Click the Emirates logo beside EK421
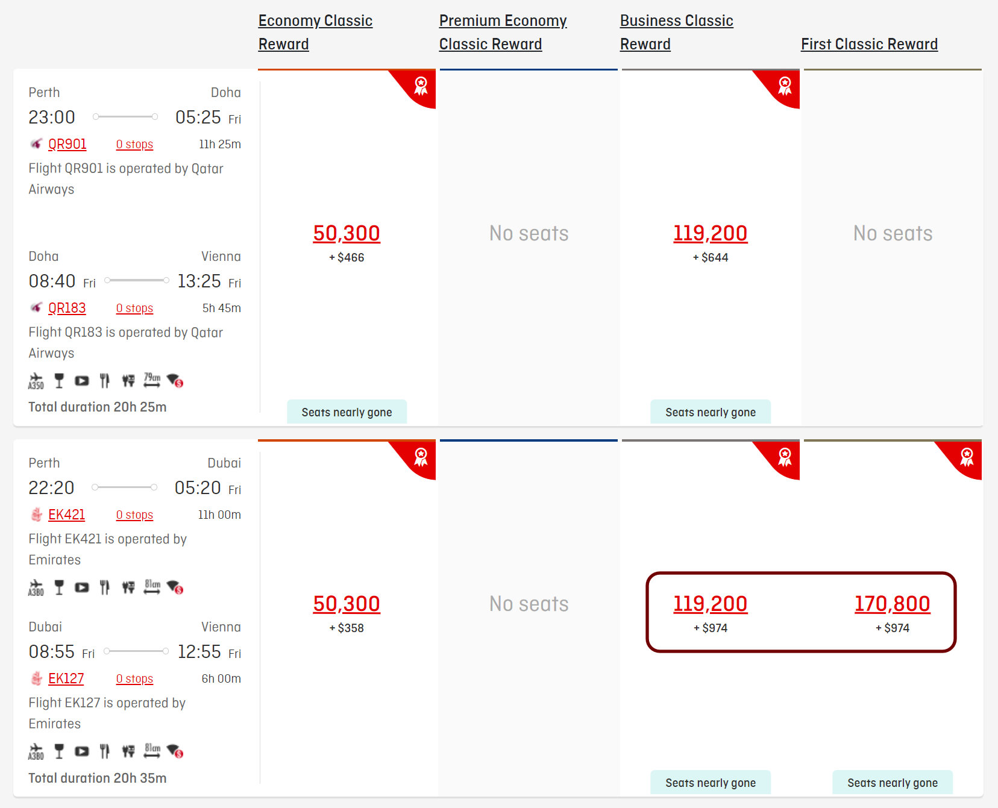Image resolution: width=998 pixels, height=808 pixels. (x=36, y=515)
